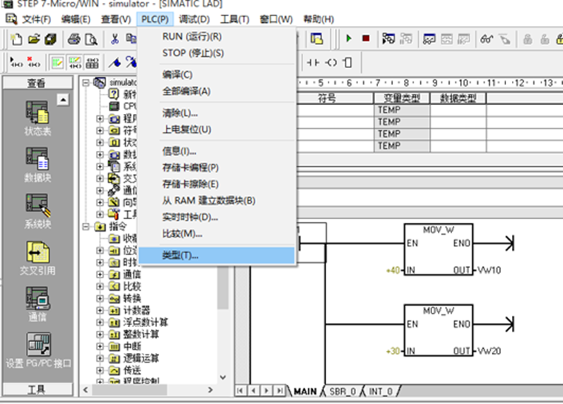This screenshot has width=563, height=404.
Task: Click the 工具 navigation bar button
Action: coord(37,390)
